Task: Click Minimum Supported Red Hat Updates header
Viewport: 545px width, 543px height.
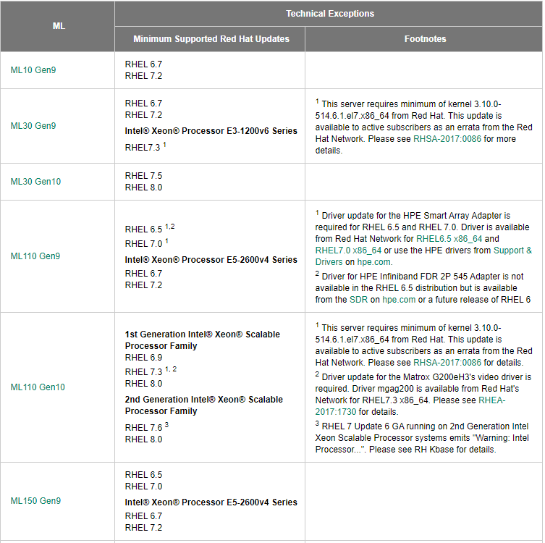Action: (x=211, y=39)
